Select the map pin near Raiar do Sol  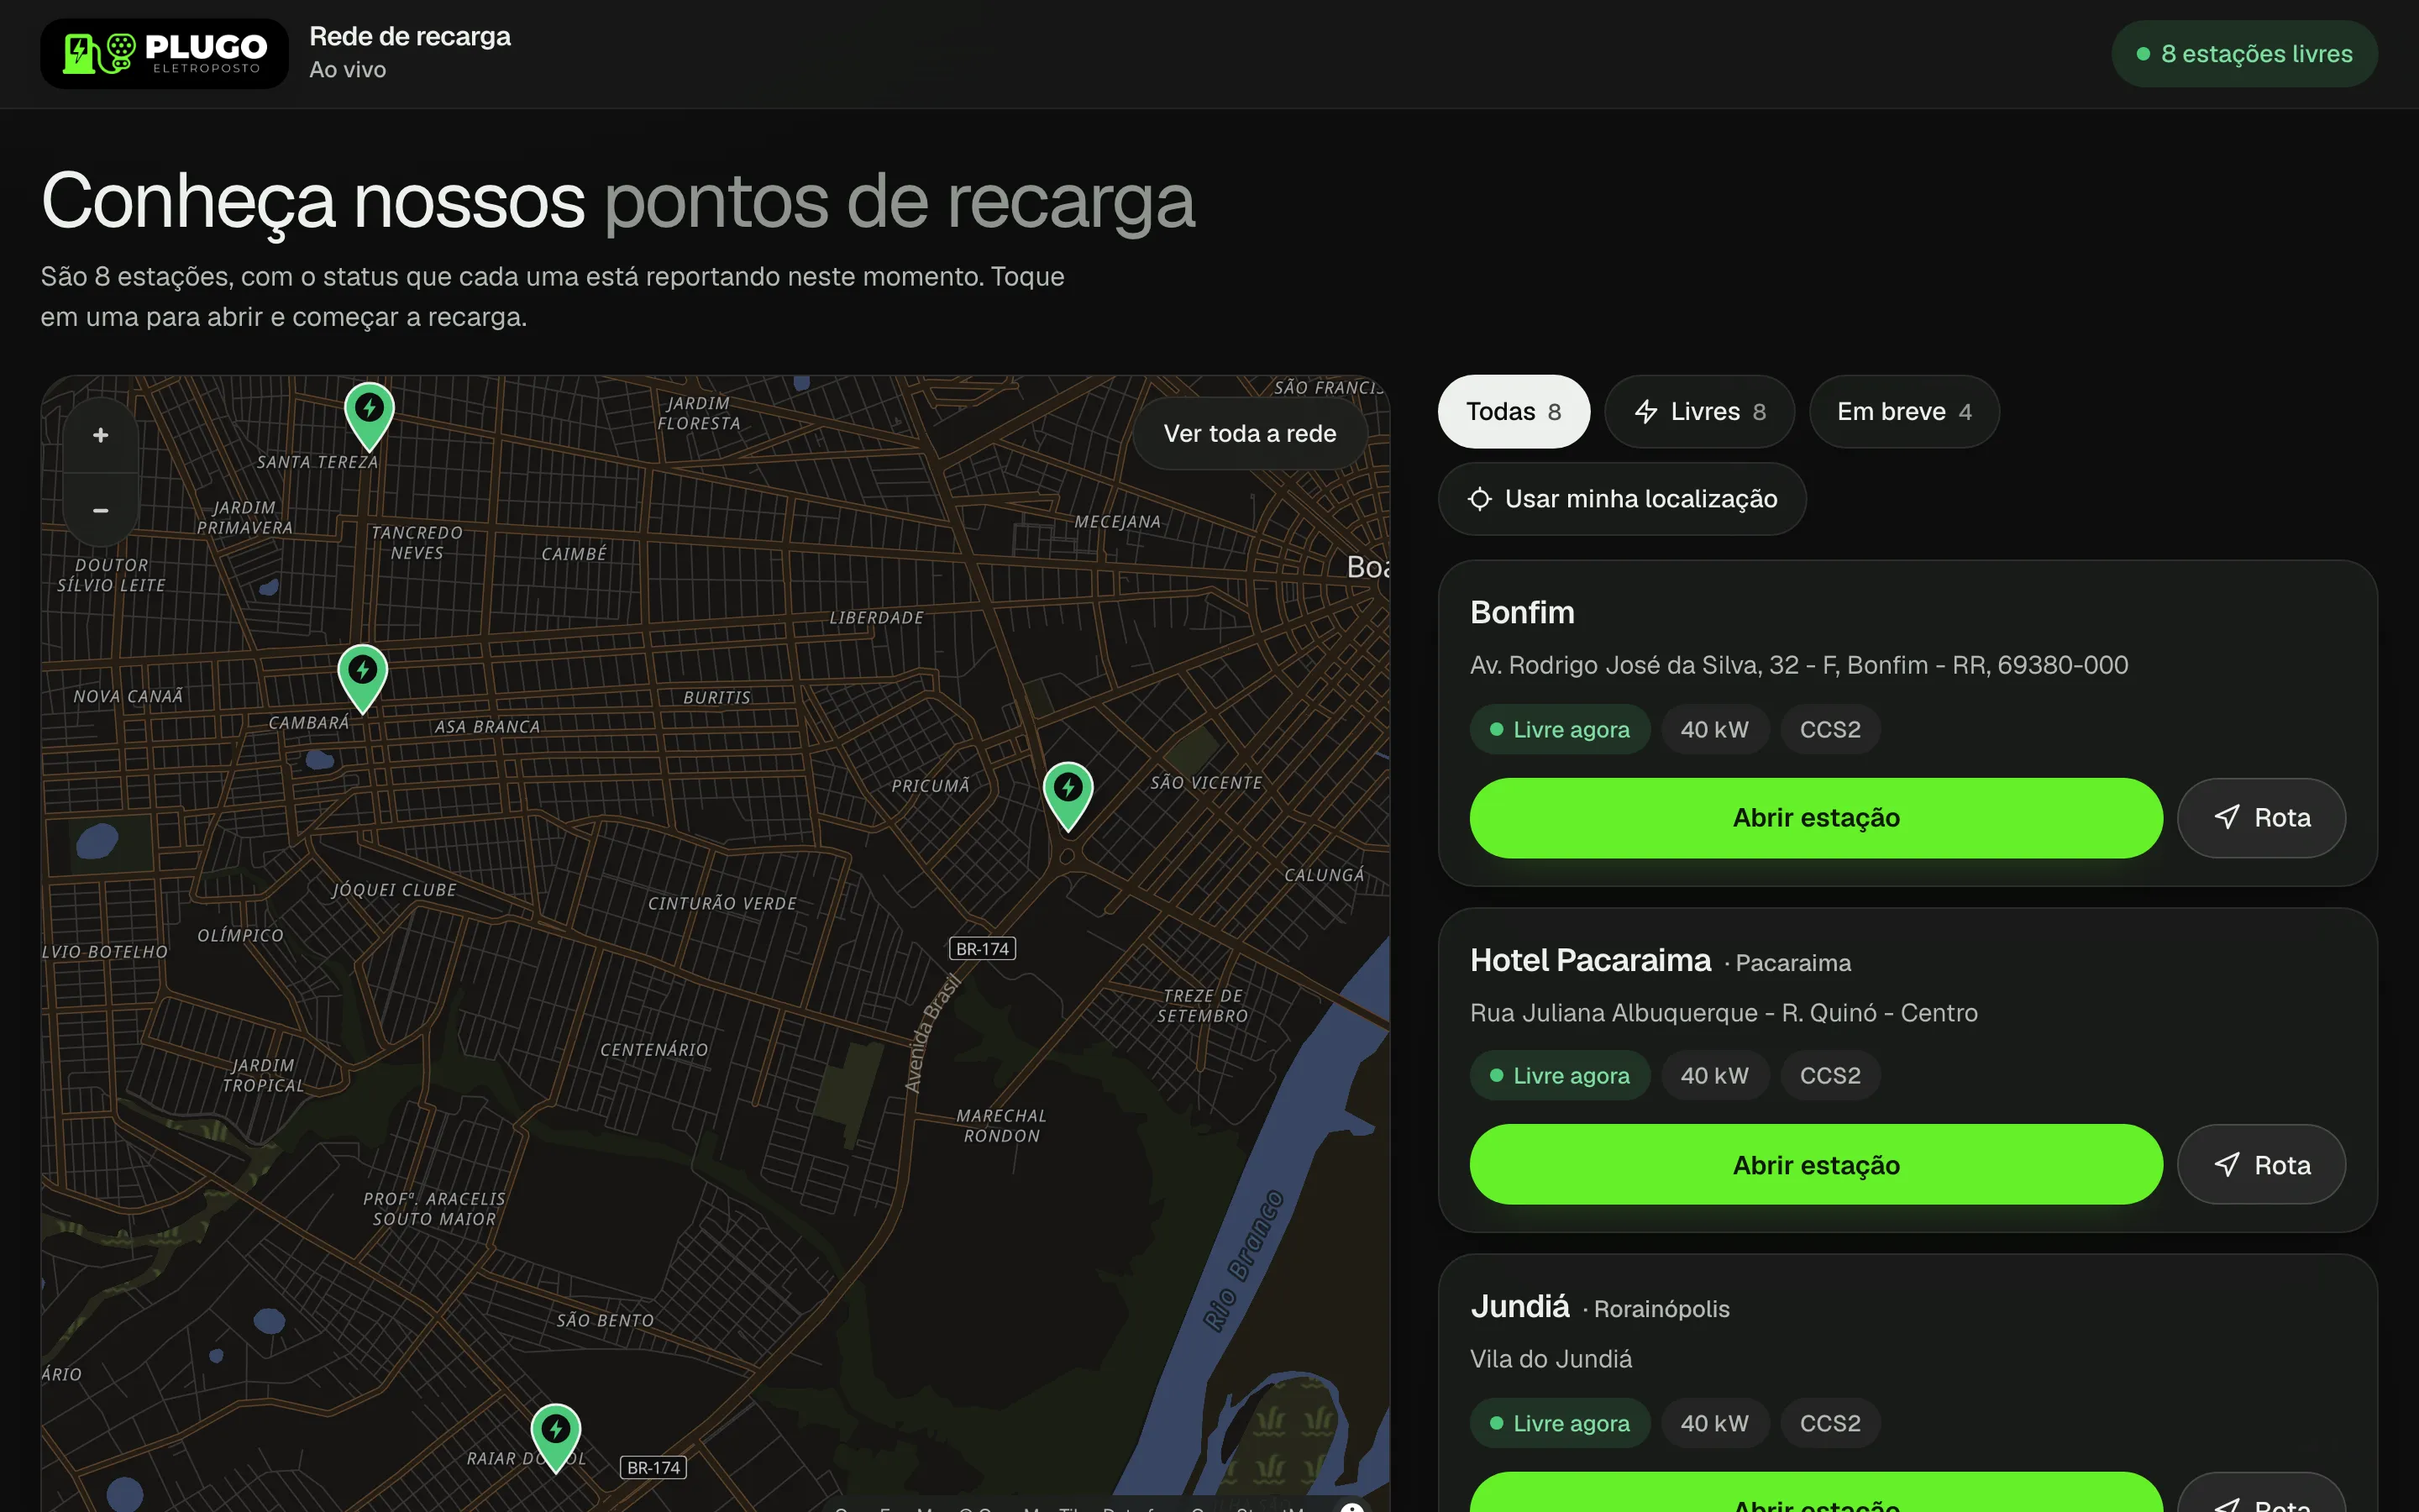coord(556,1438)
